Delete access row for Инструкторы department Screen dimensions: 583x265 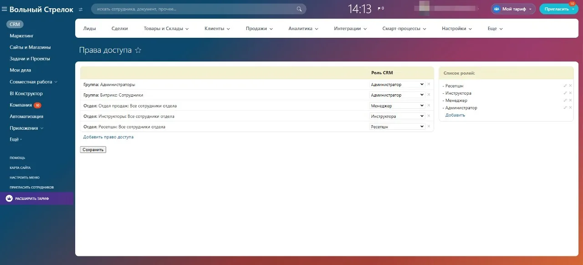[x=429, y=116]
